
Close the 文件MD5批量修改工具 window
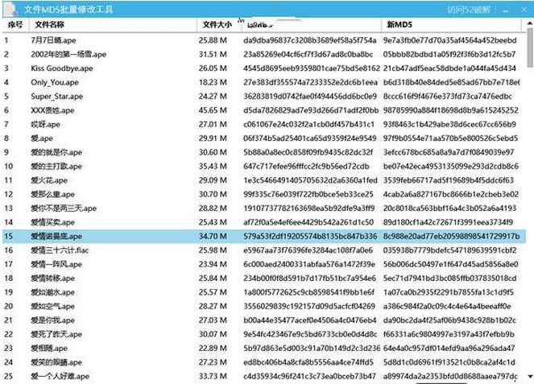tap(524, 10)
